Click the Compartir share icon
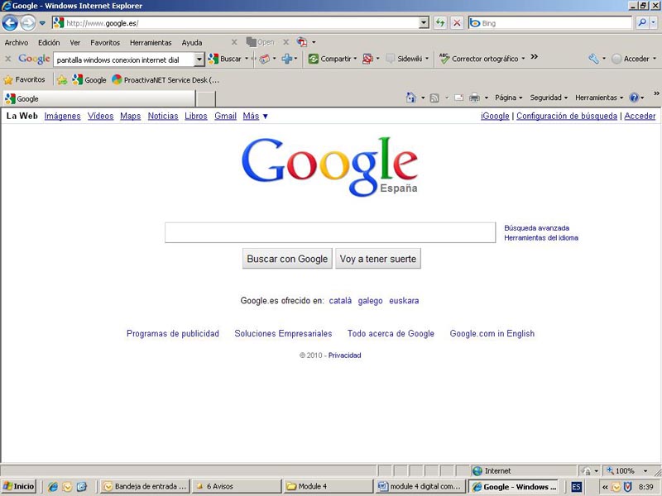This screenshot has height=496, width=662. pos(314,59)
